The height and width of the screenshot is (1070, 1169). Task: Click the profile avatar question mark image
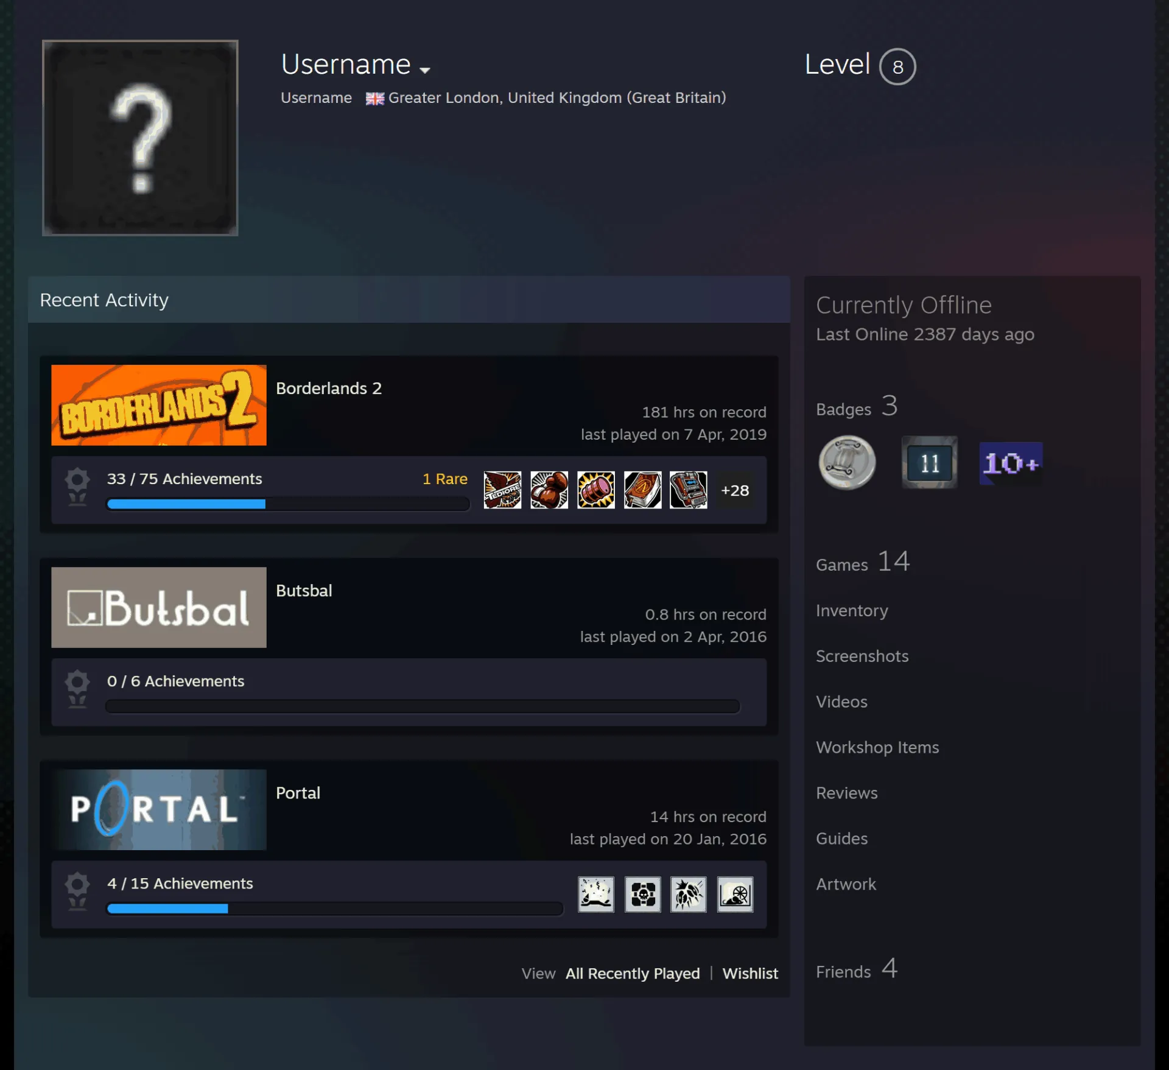tap(140, 138)
